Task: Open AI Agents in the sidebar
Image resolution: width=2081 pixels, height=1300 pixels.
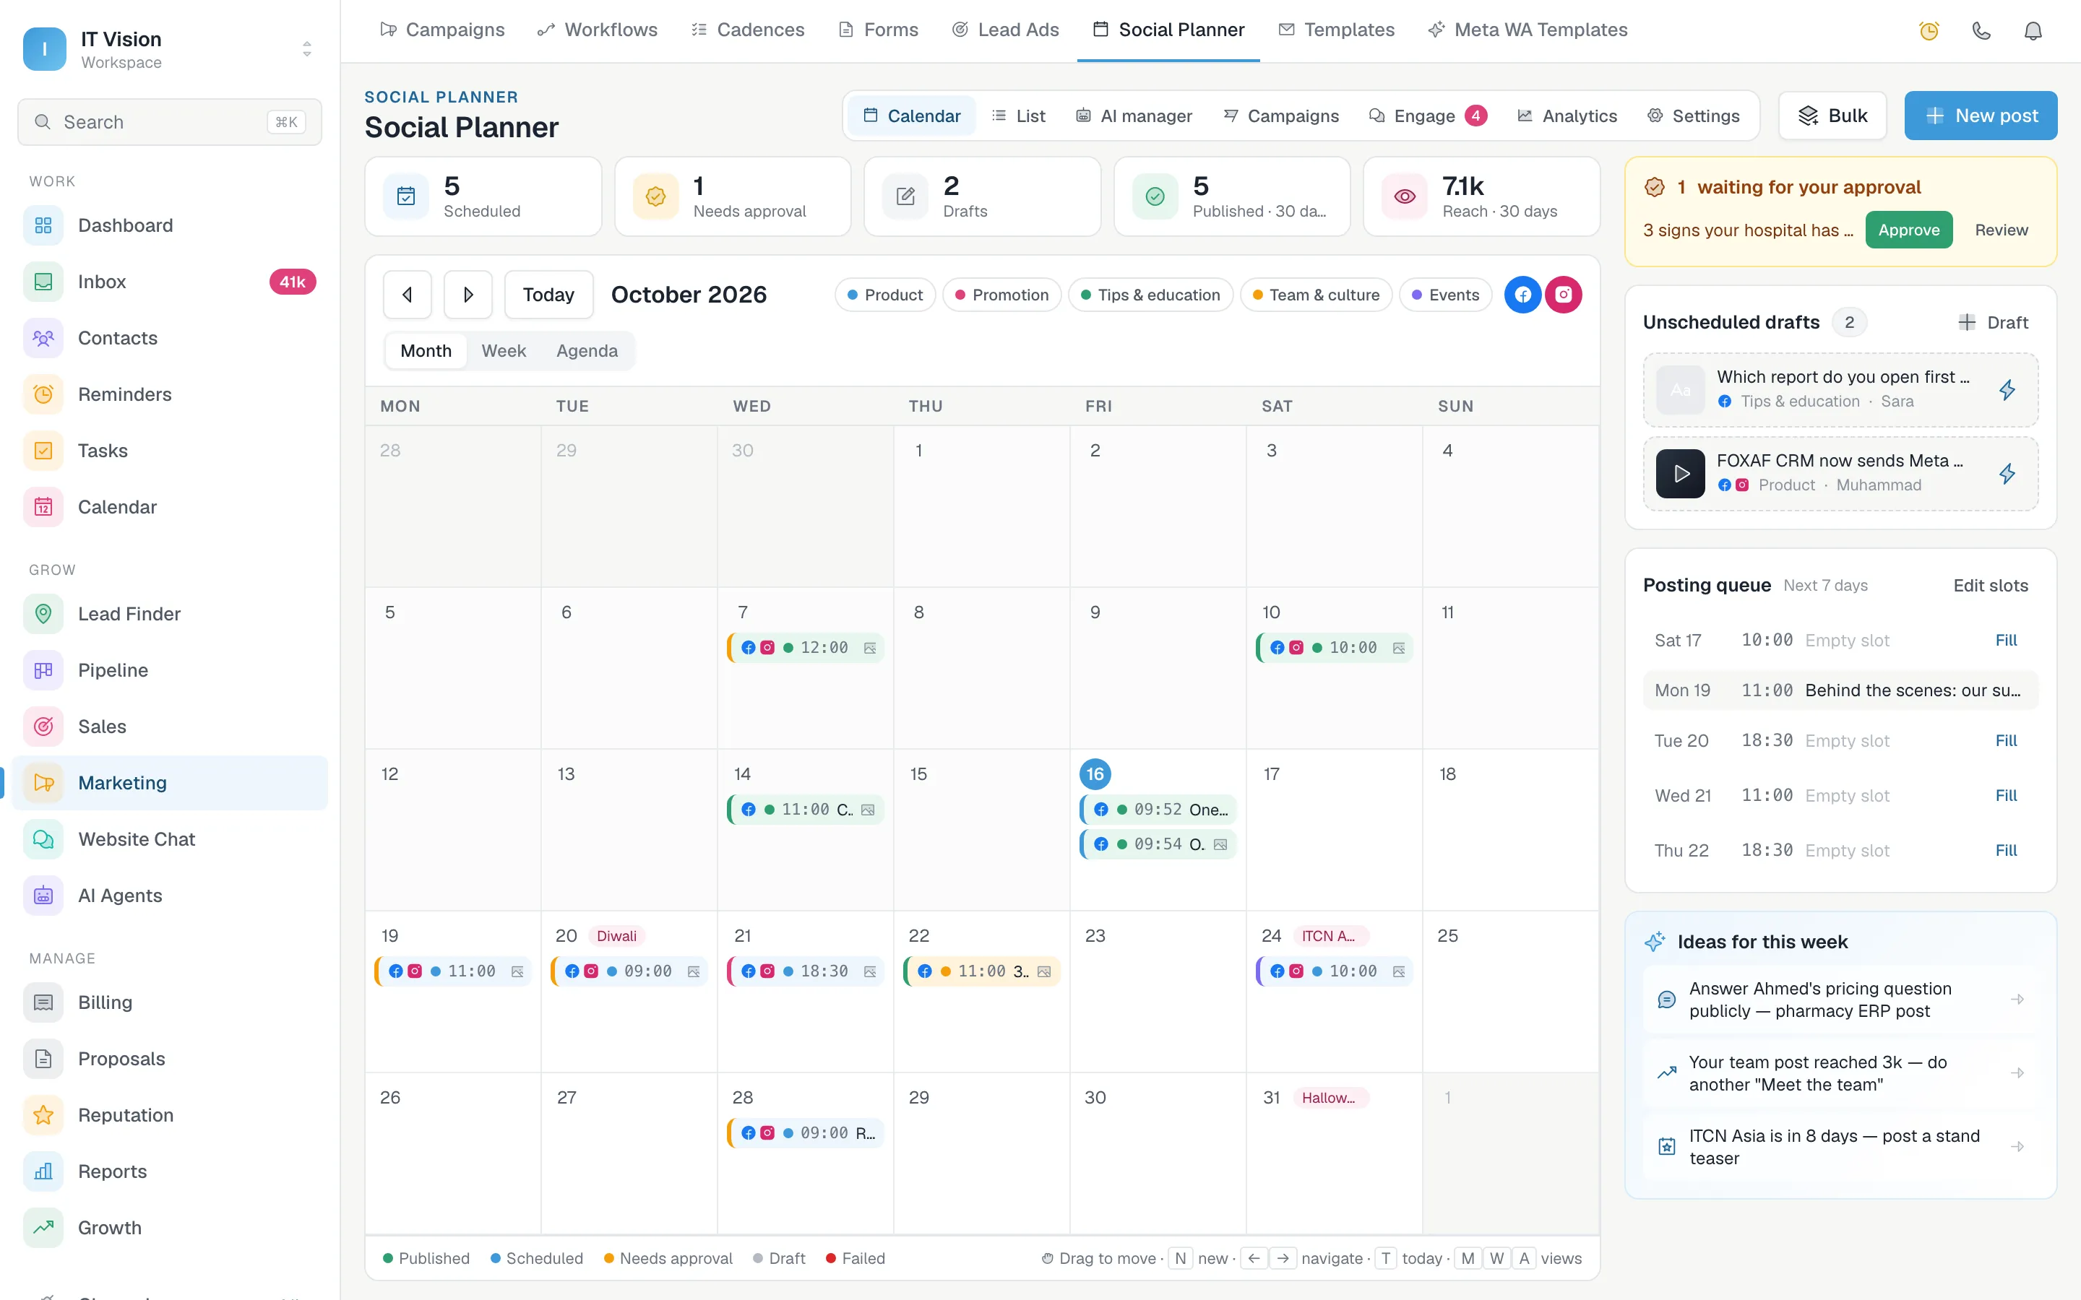Action: click(171, 896)
